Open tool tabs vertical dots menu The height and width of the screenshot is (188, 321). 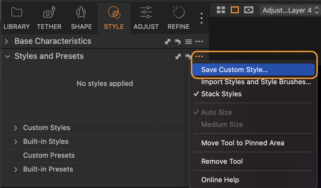pos(202,18)
